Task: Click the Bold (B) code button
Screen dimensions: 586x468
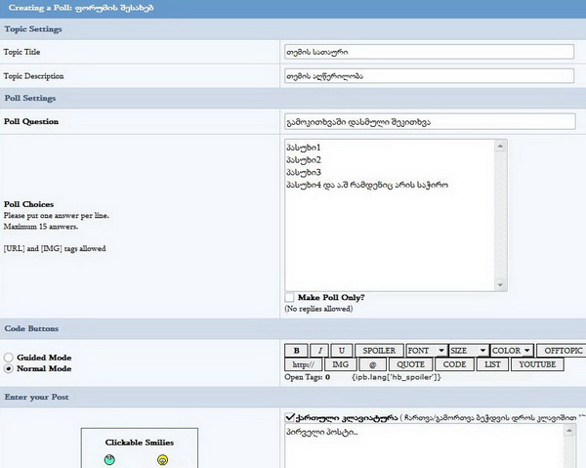Action: click(296, 351)
